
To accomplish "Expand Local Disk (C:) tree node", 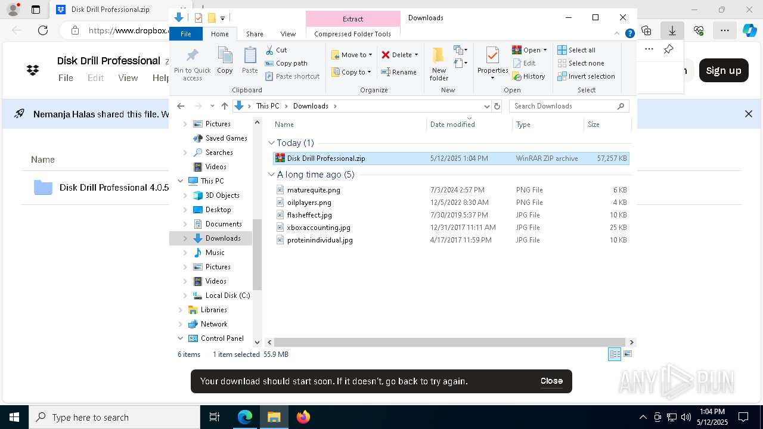I will (x=185, y=296).
